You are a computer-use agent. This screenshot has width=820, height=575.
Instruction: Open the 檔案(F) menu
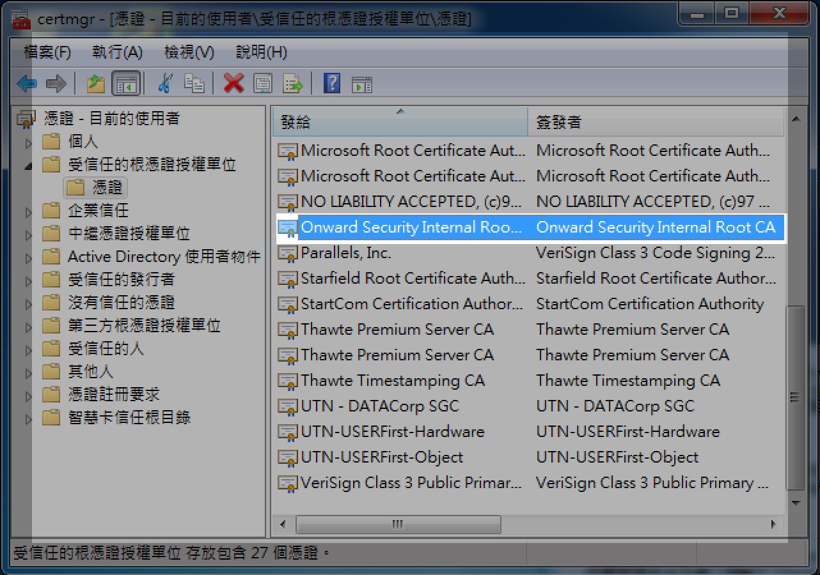point(47,52)
